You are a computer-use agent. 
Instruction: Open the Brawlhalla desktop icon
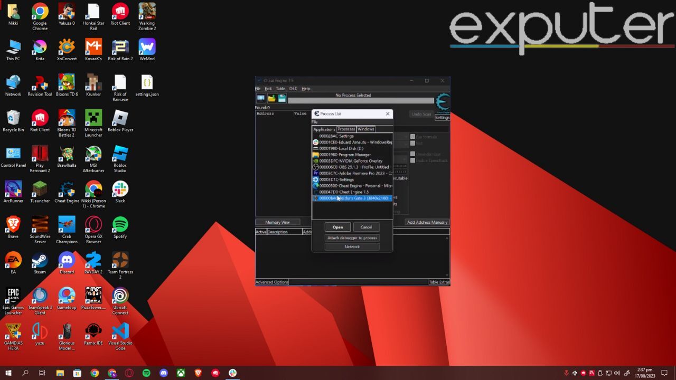coord(67,157)
